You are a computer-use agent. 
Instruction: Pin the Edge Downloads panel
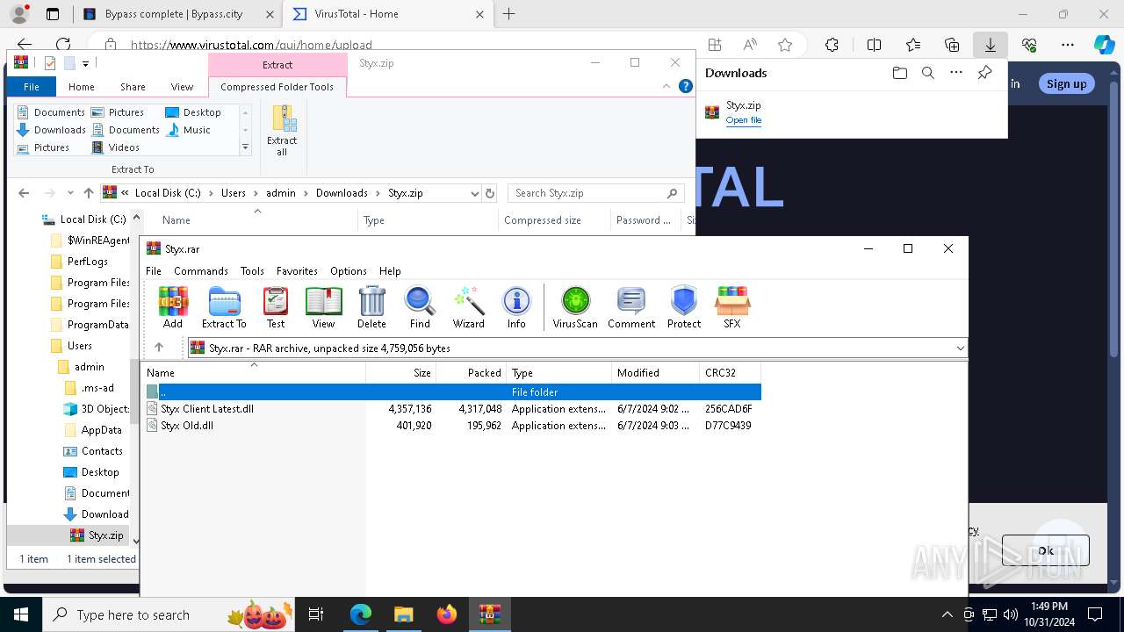(985, 73)
